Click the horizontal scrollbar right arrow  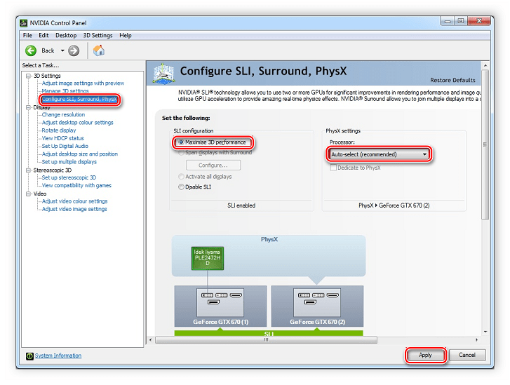pos(477,340)
